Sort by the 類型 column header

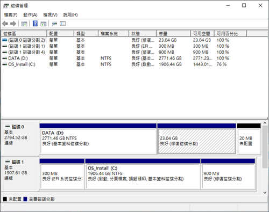pyautogui.click(x=86, y=33)
